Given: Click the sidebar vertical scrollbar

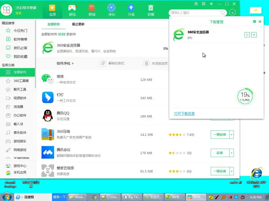Looking at the screenshot, I should [35, 54].
